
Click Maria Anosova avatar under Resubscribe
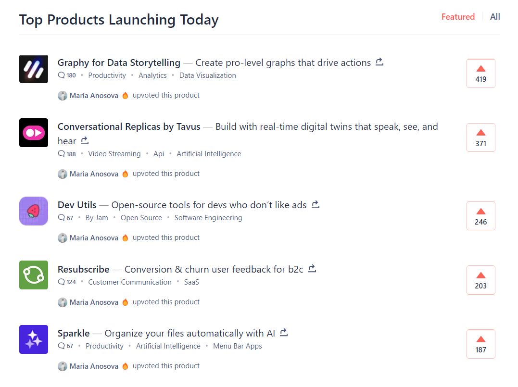(x=63, y=302)
